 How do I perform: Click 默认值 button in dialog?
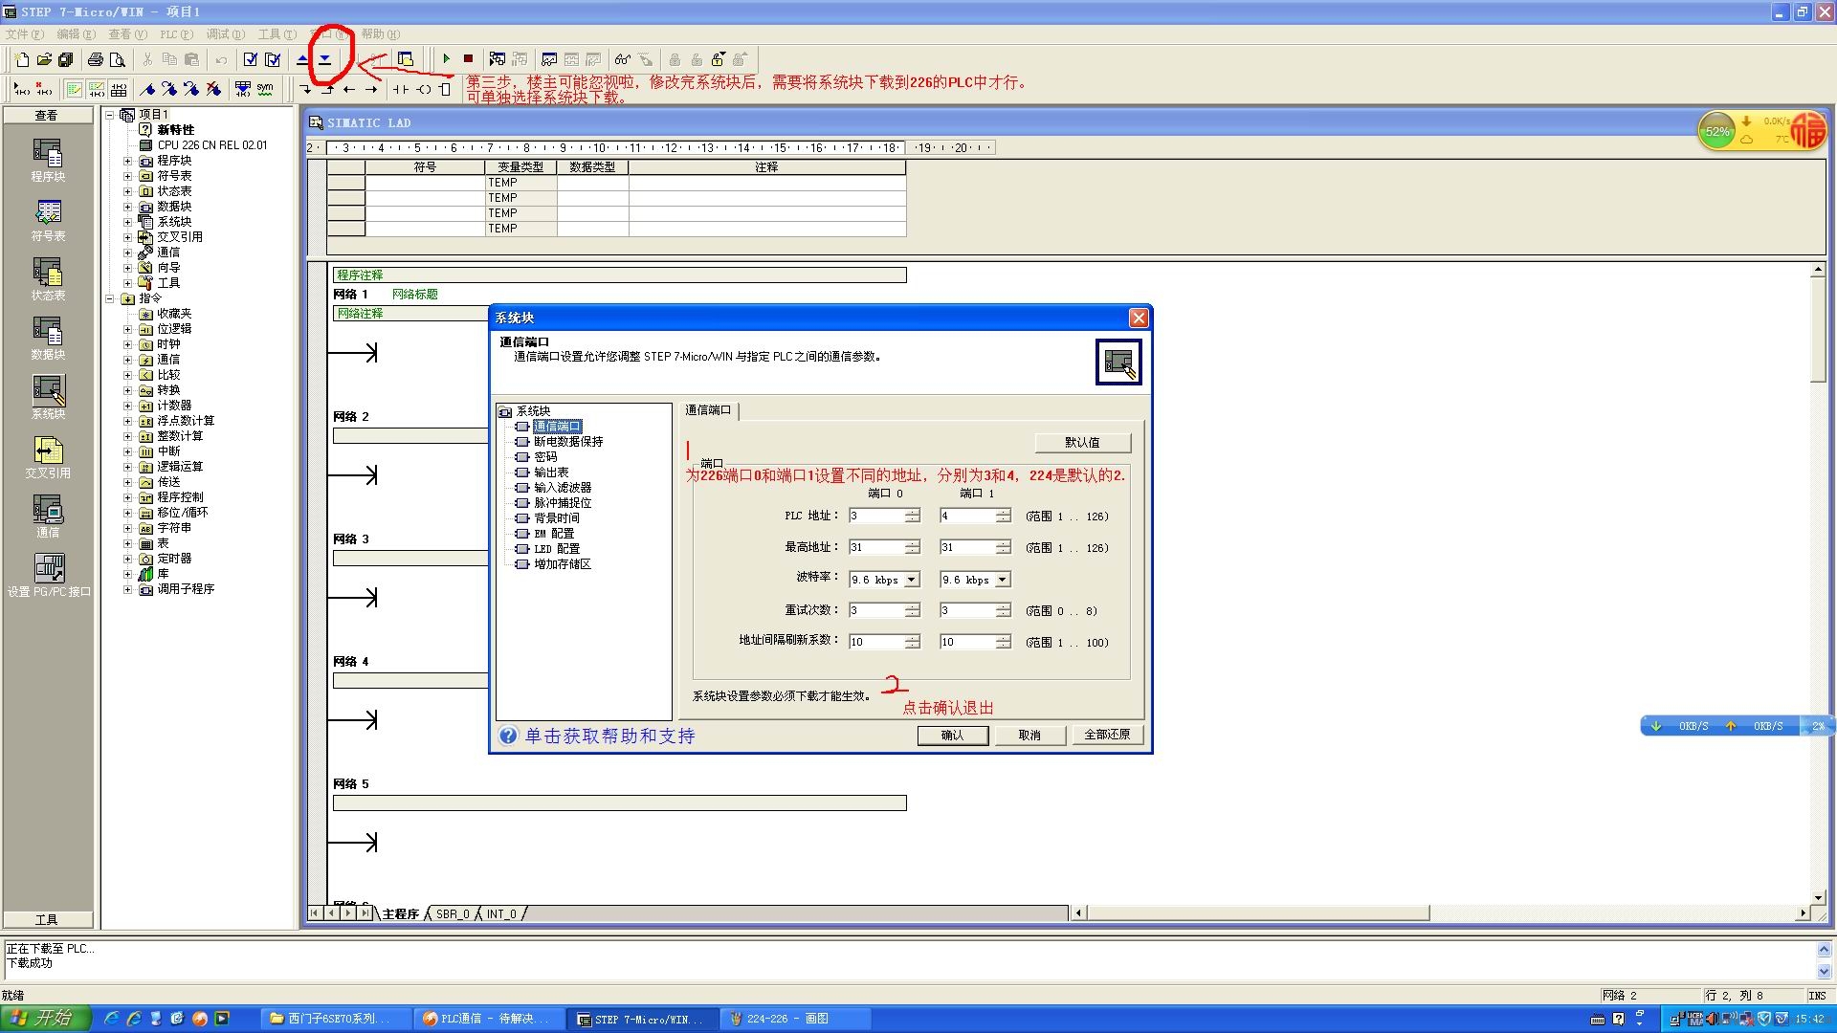coord(1082,442)
